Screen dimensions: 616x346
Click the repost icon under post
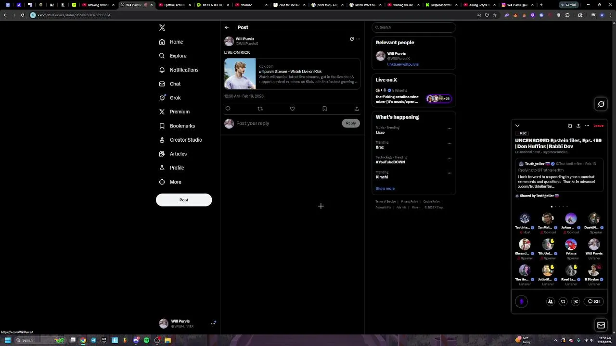pos(260,109)
